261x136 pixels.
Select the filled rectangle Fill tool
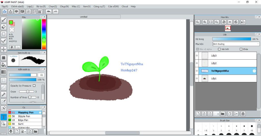coord(4,58)
